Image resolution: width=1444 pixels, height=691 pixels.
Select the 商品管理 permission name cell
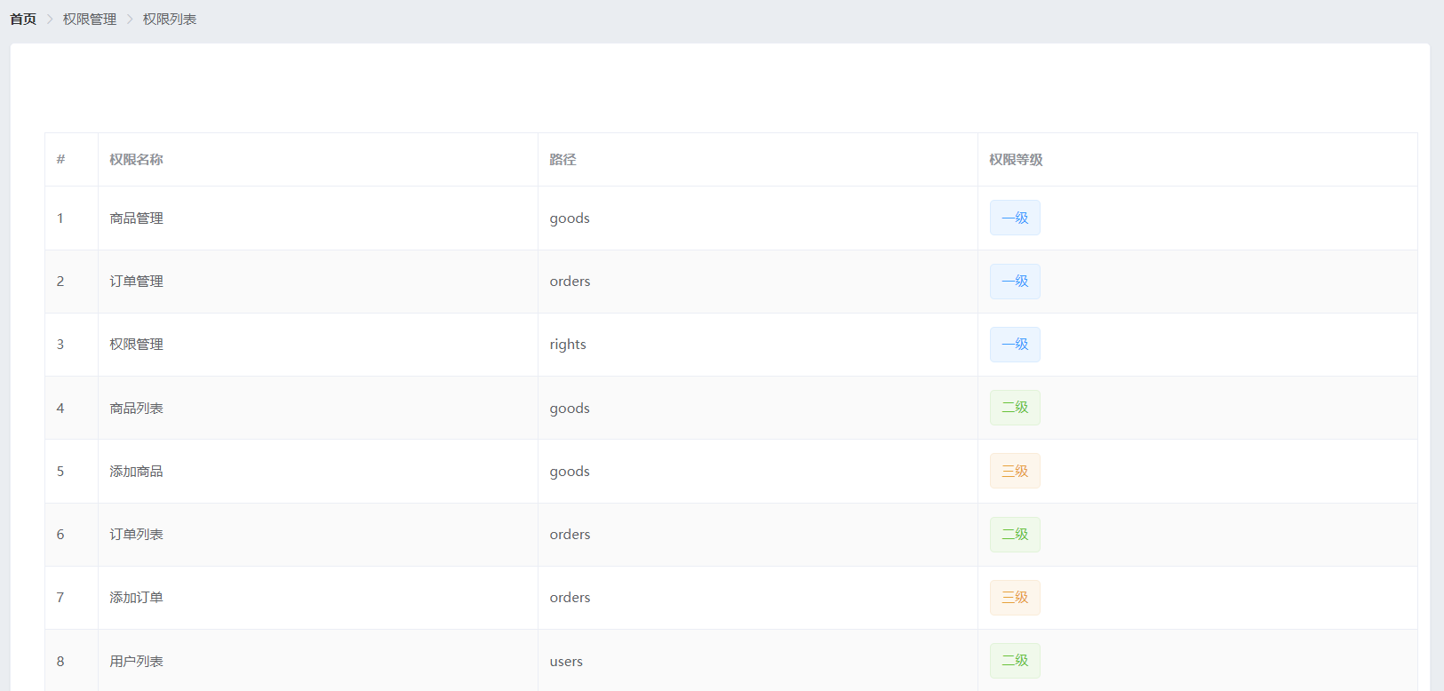(x=136, y=218)
